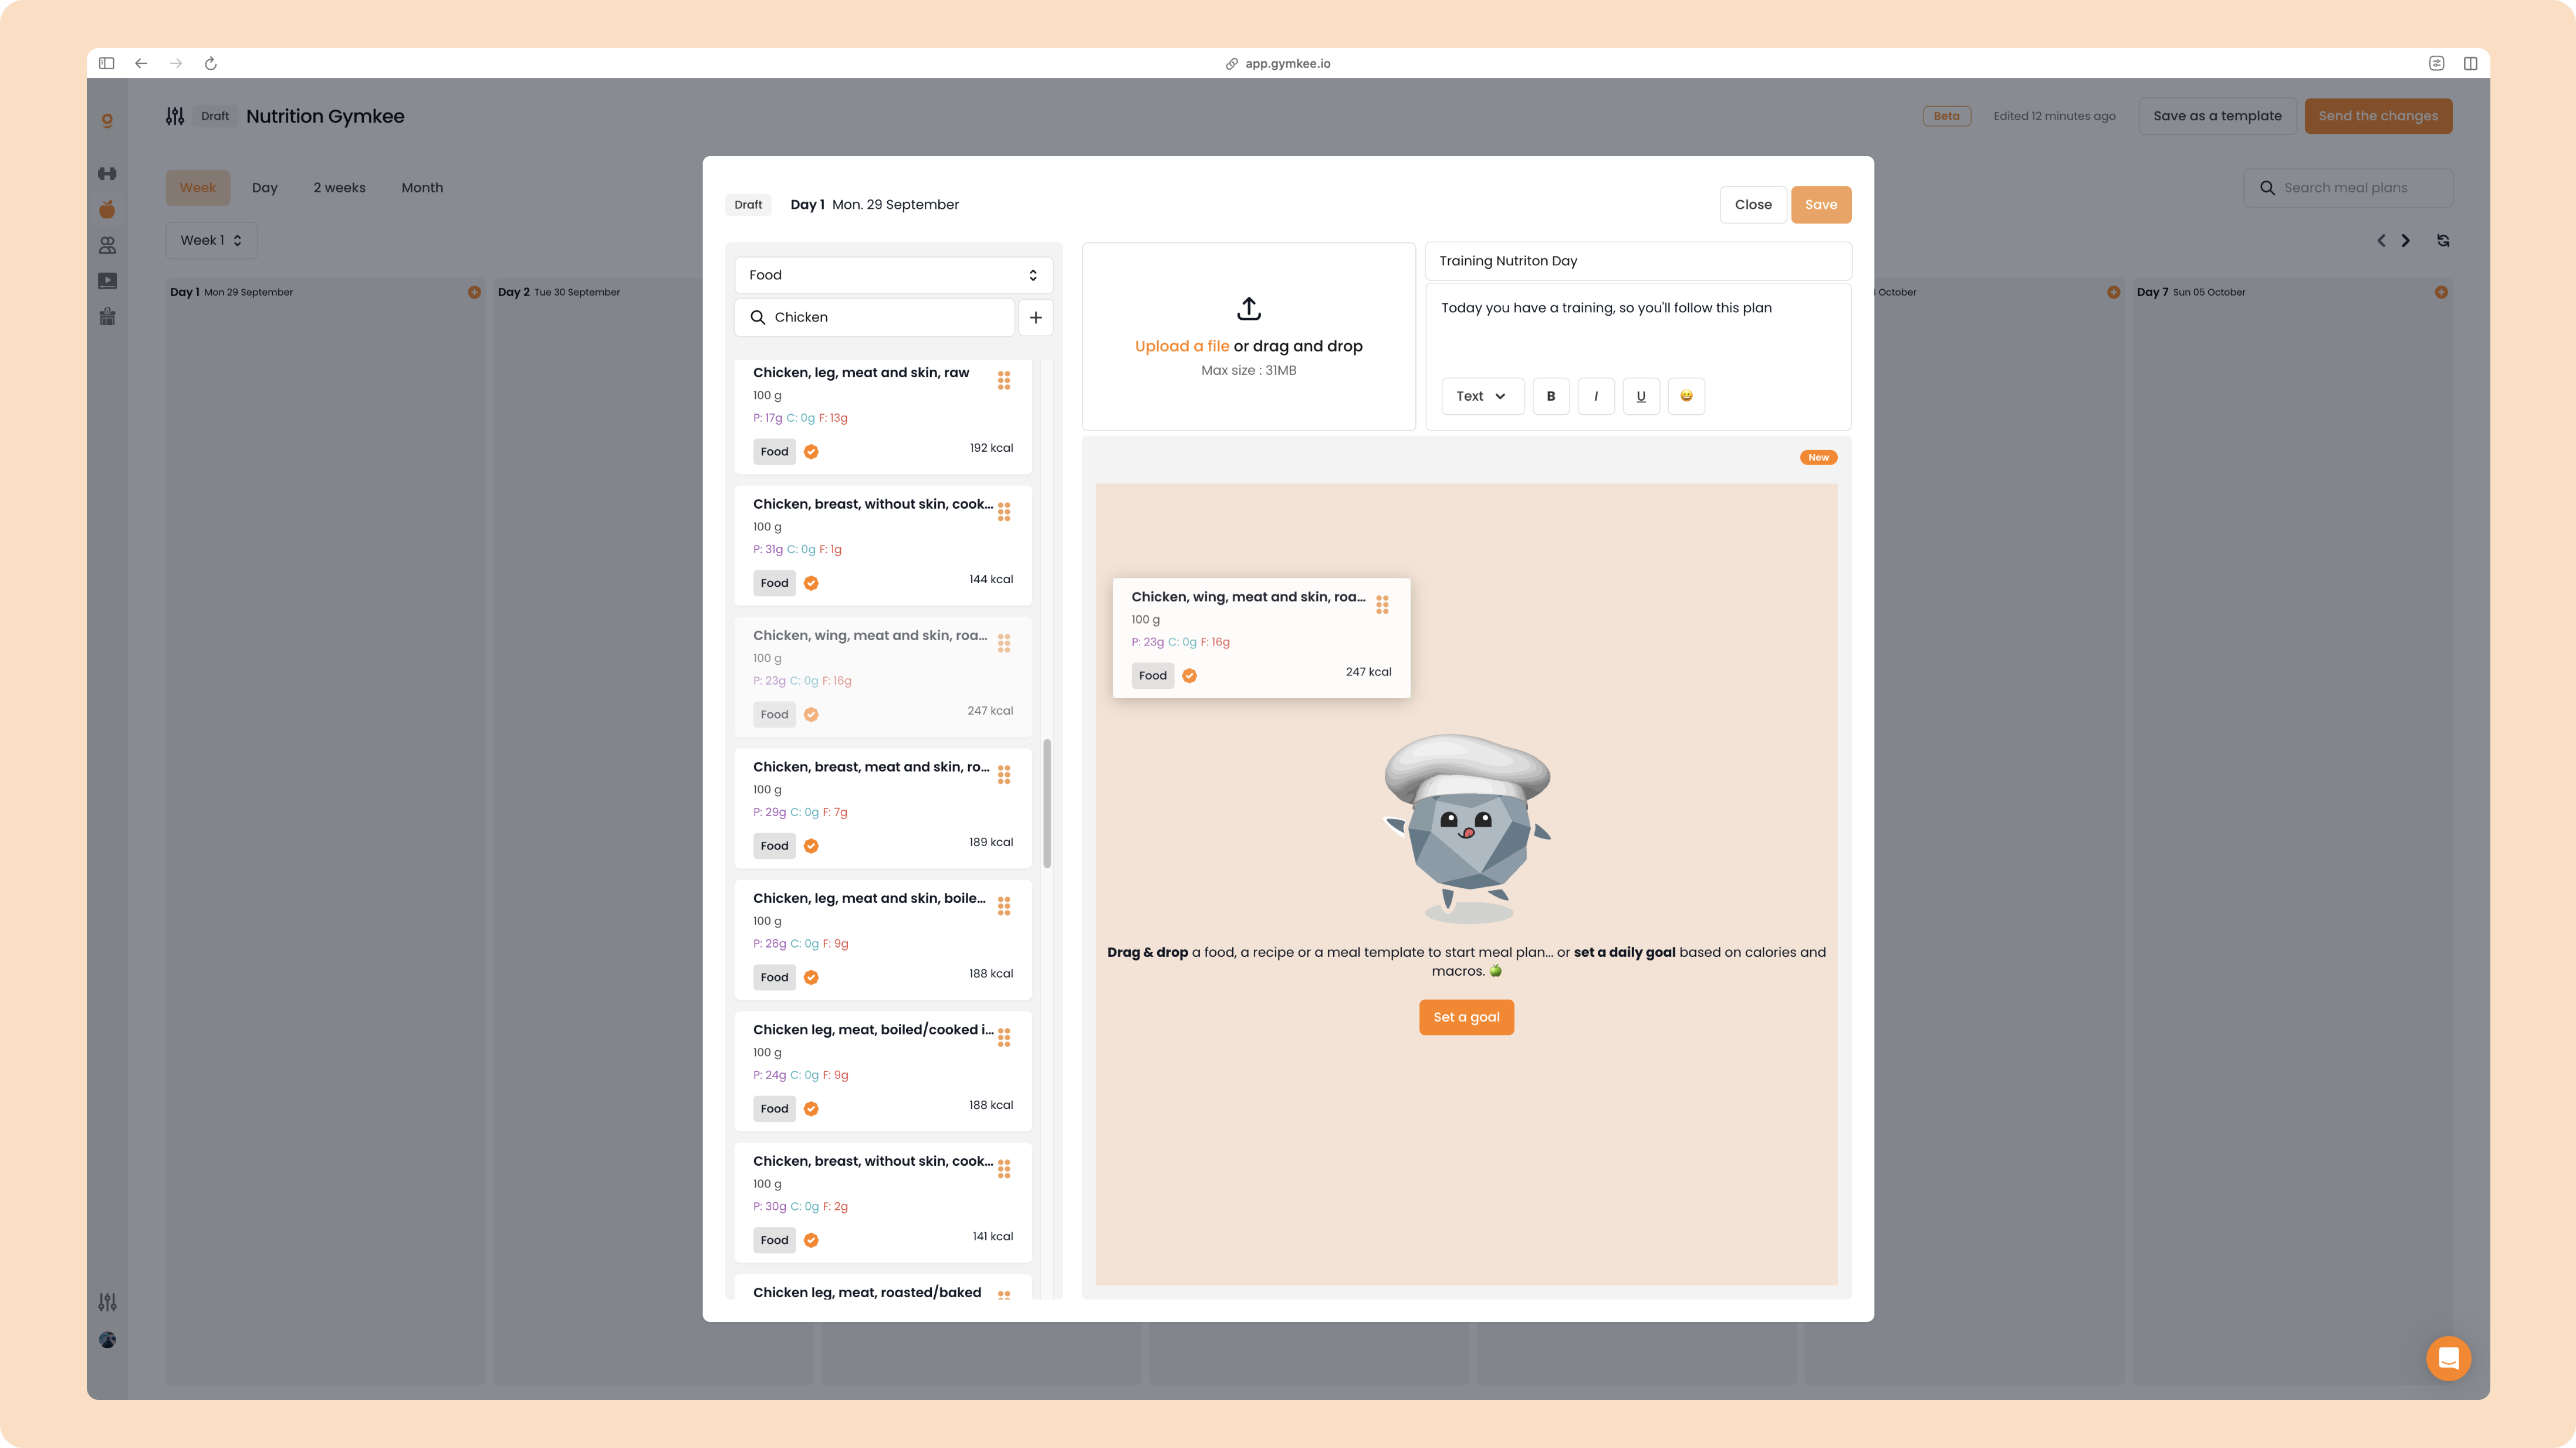The width and height of the screenshot is (2576, 1448).
Task: Open settings sliders icon at sidebar bottom
Action: click(x=107, y=1302)
